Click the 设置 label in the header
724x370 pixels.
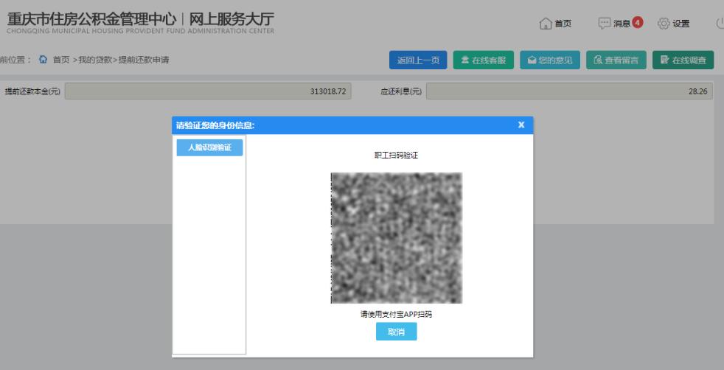(681, 24)
